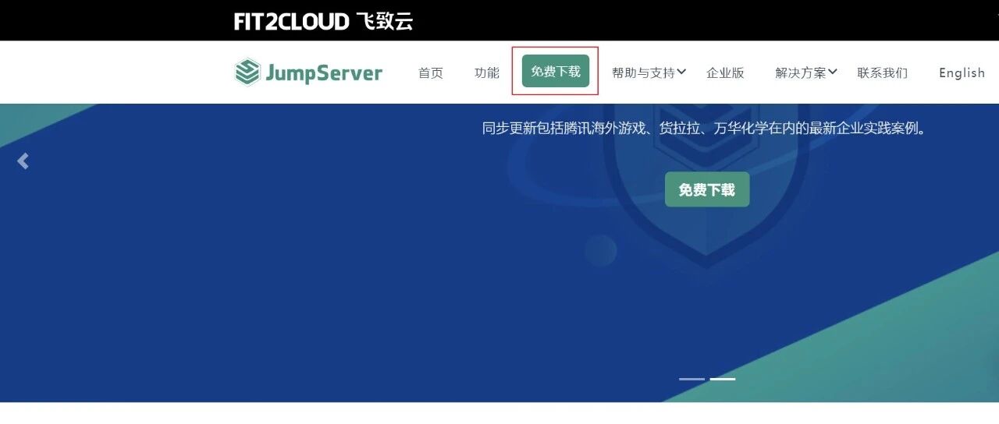Click the JumpServer wordmark text
Image resolution: width=999 pixels, height=424 pixels.
coord(324,73)
